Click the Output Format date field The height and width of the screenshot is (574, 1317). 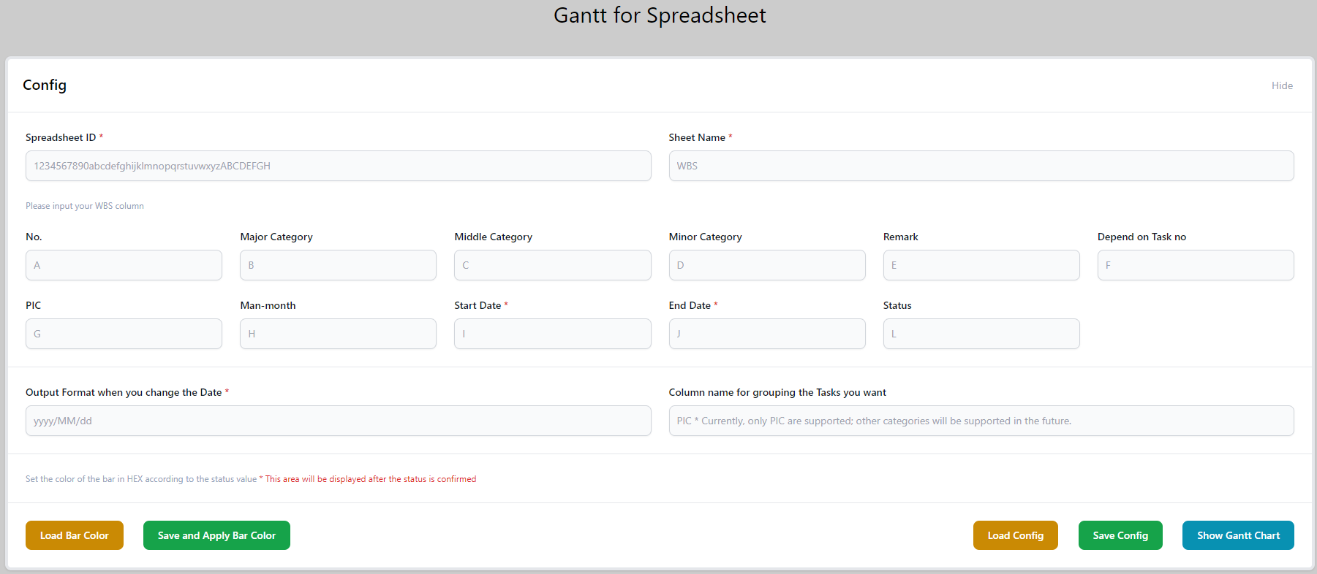tap(338, 421)
